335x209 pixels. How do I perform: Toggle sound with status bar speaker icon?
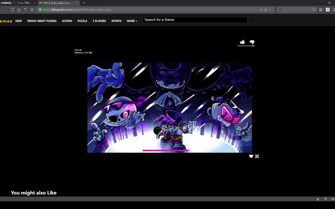click(333, 199)
